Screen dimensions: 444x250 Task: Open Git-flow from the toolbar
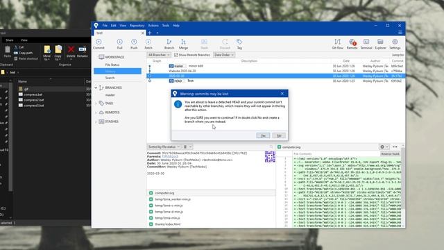point(338,44)
